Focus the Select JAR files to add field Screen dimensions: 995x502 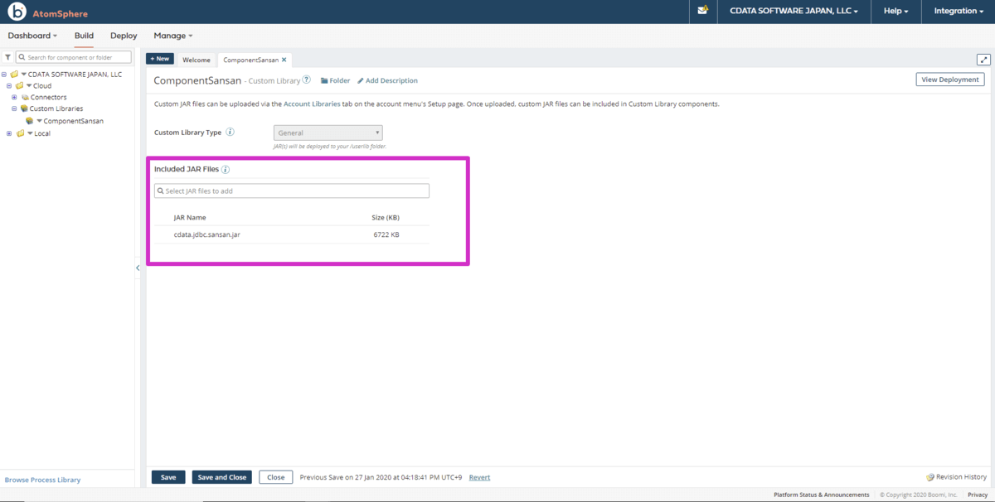[292, 191]
